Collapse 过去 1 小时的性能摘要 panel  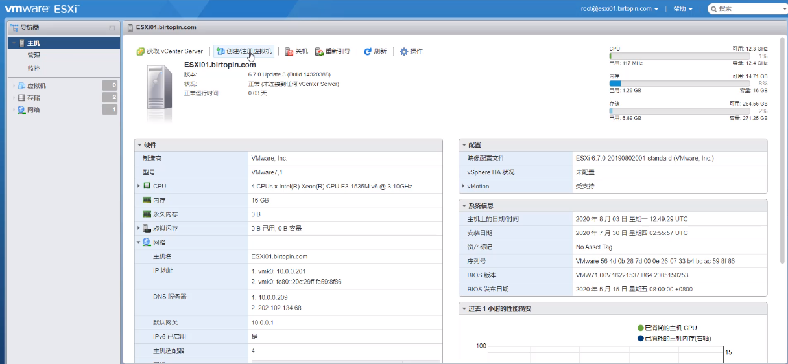(464, 308)
